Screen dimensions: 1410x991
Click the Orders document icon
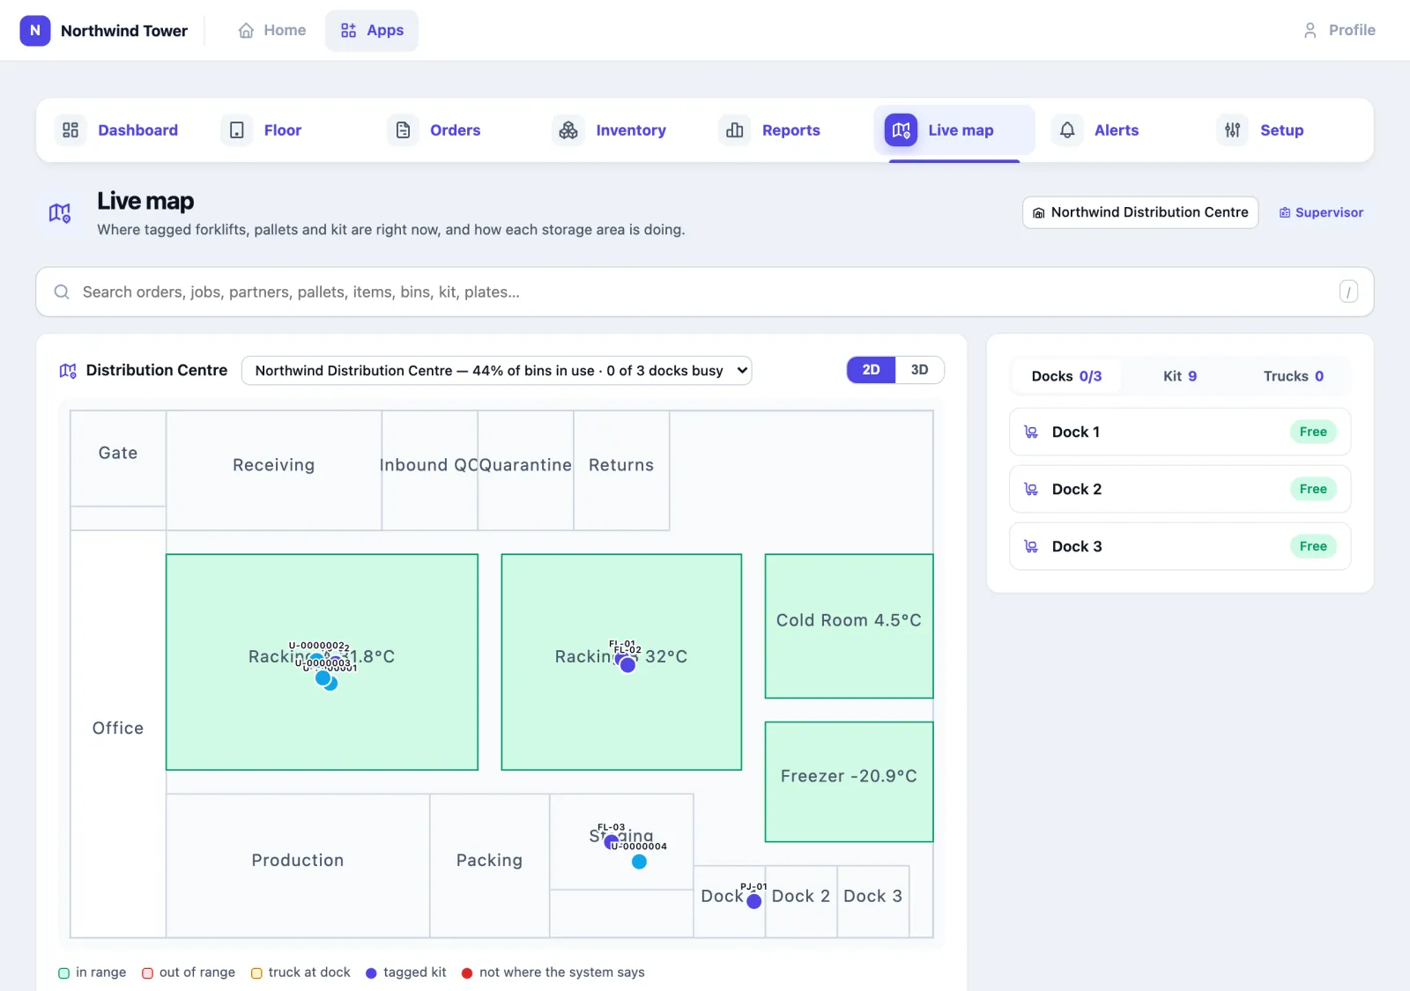[403, 130]
